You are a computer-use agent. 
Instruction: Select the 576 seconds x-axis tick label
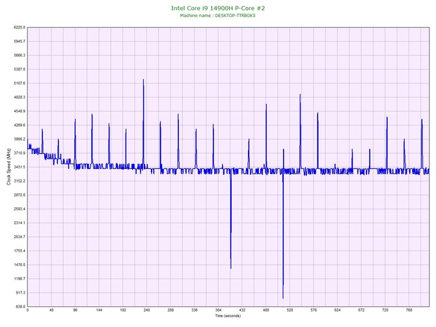[x=314, y=310]
